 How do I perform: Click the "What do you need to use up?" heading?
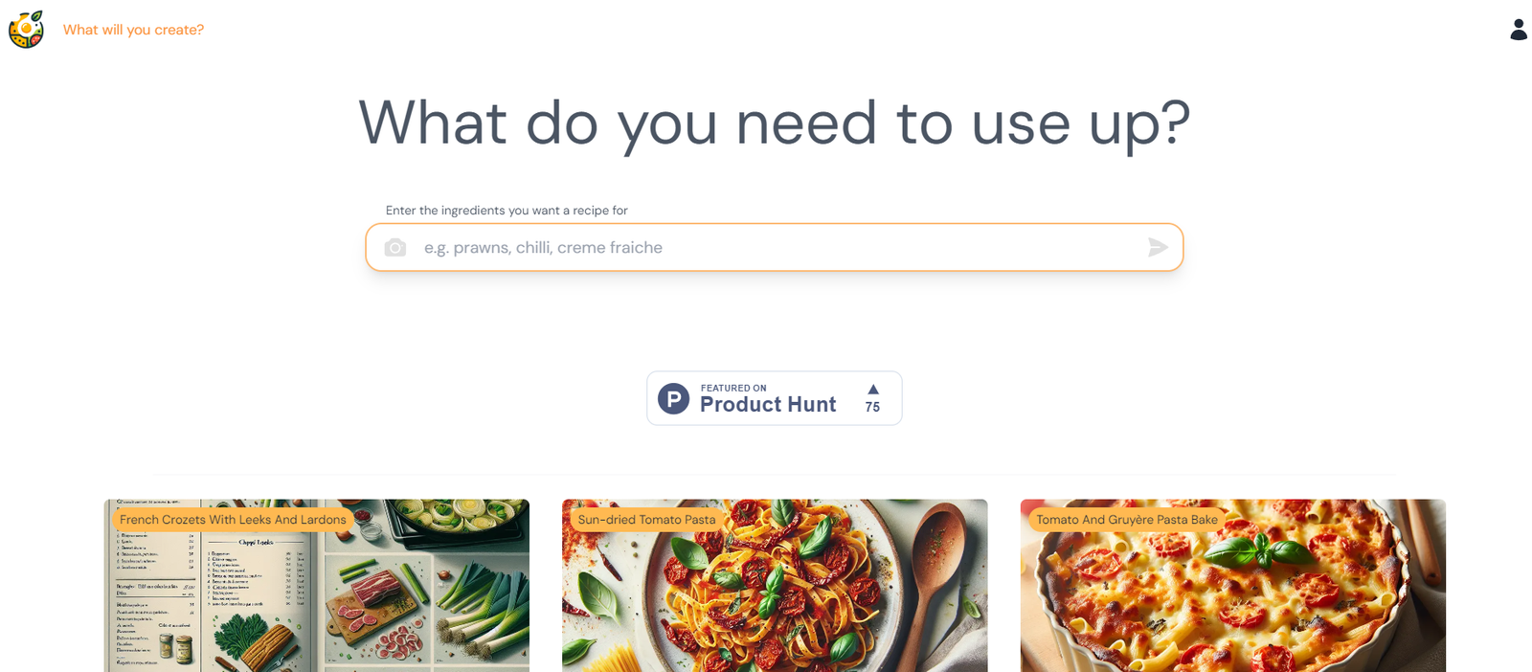click(x=774, y=123)
